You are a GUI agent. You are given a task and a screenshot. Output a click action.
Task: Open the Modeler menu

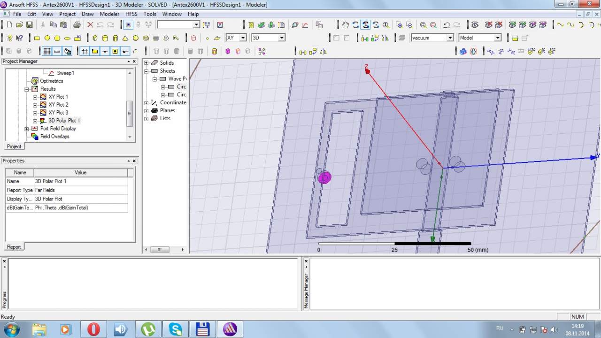click(109, 14)
